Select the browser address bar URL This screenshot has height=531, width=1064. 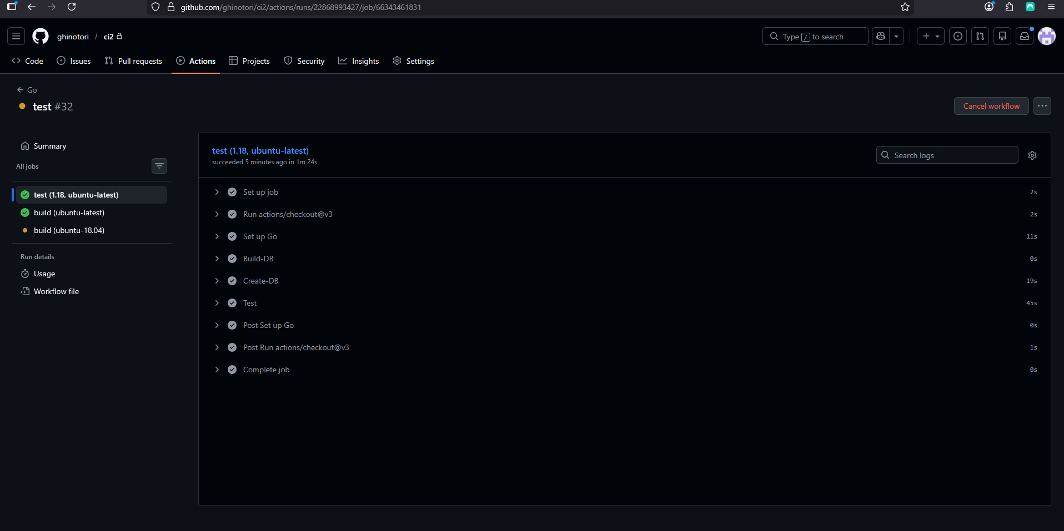pos(301,7)
